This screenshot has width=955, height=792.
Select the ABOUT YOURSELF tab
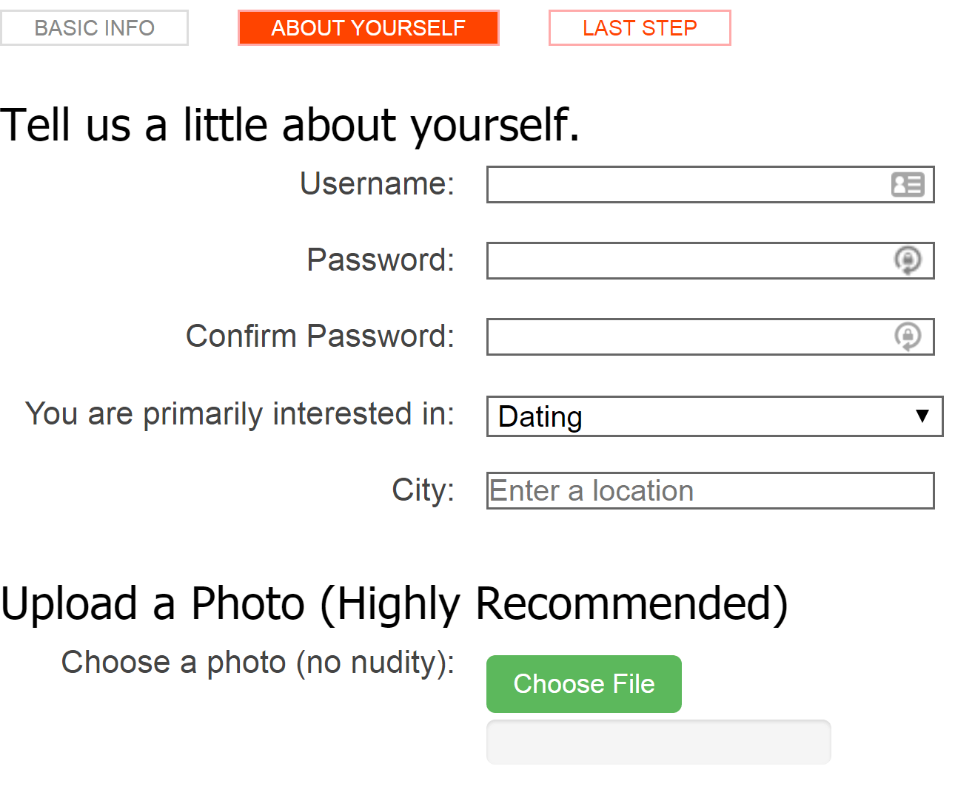[368, 27]
